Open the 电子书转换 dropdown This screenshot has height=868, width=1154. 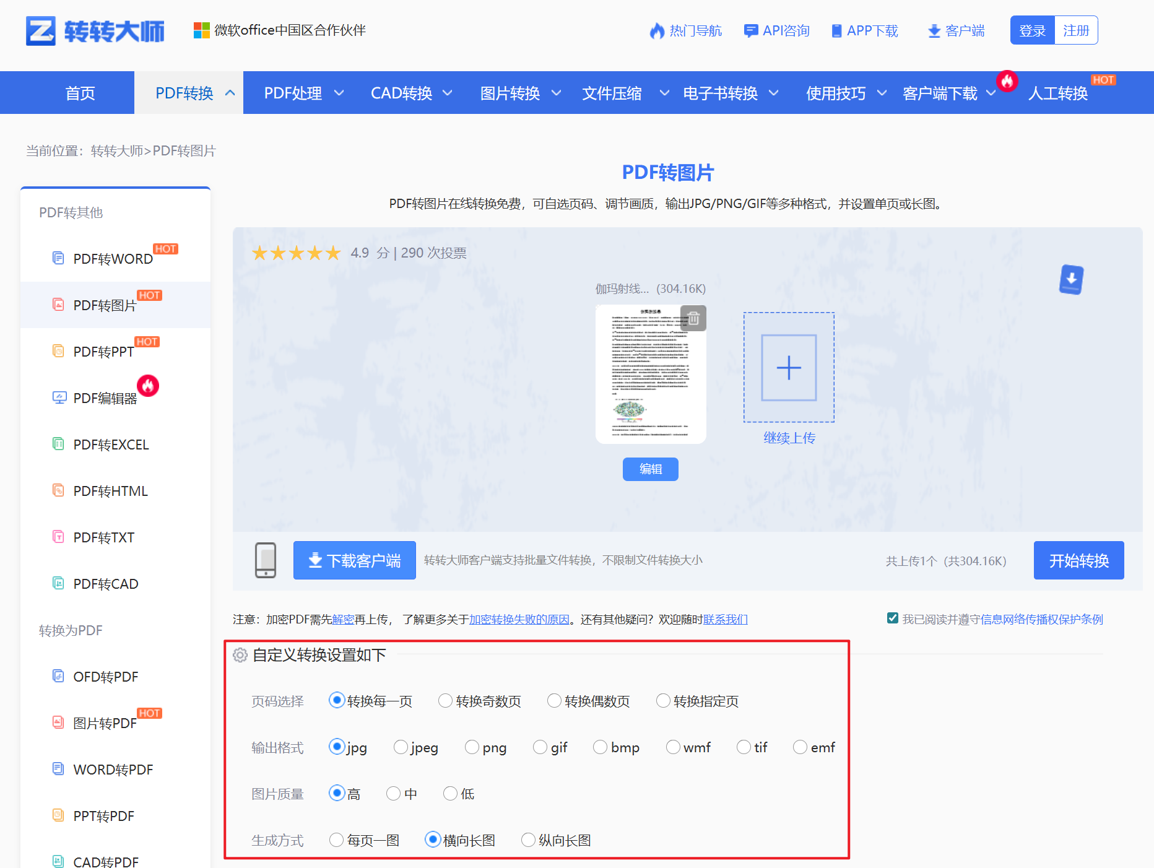[773, 93]
